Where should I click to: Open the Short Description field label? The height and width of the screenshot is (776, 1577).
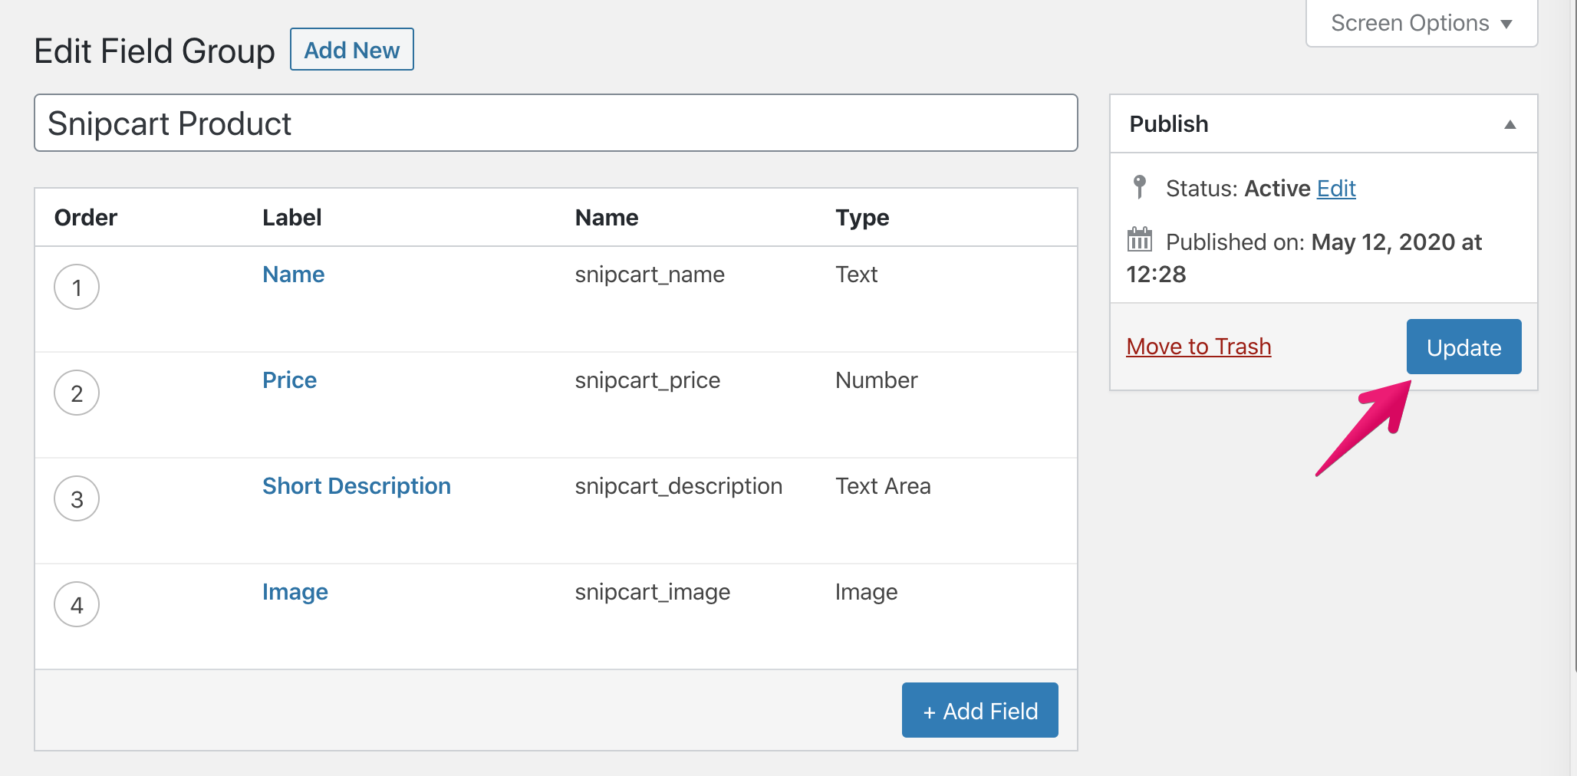(x=356, y=486)
